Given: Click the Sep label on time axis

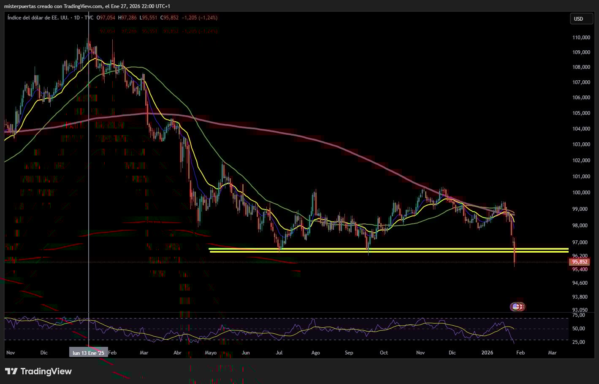Looking at the screenshot, I should [349, 353].
